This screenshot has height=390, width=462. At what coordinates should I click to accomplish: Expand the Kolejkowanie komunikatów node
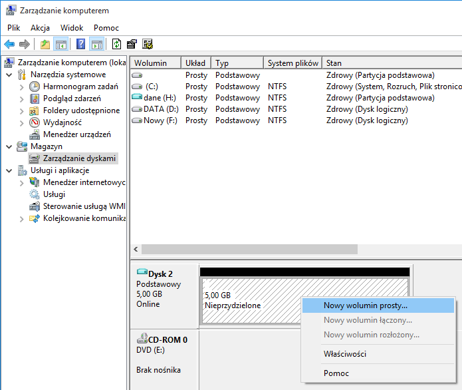pos(21,219)
